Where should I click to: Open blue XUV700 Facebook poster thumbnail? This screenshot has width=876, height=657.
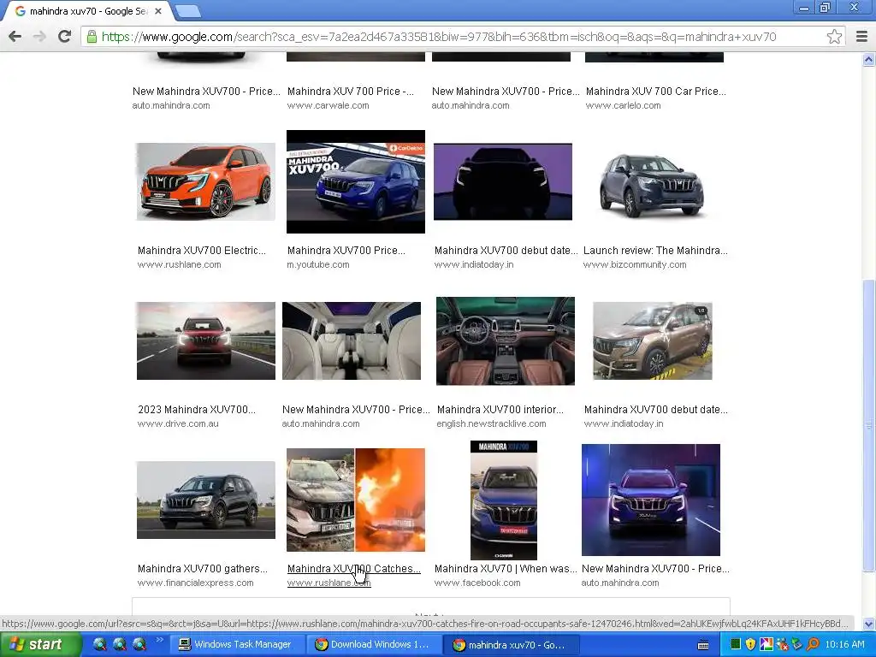[x=503, y=500]
